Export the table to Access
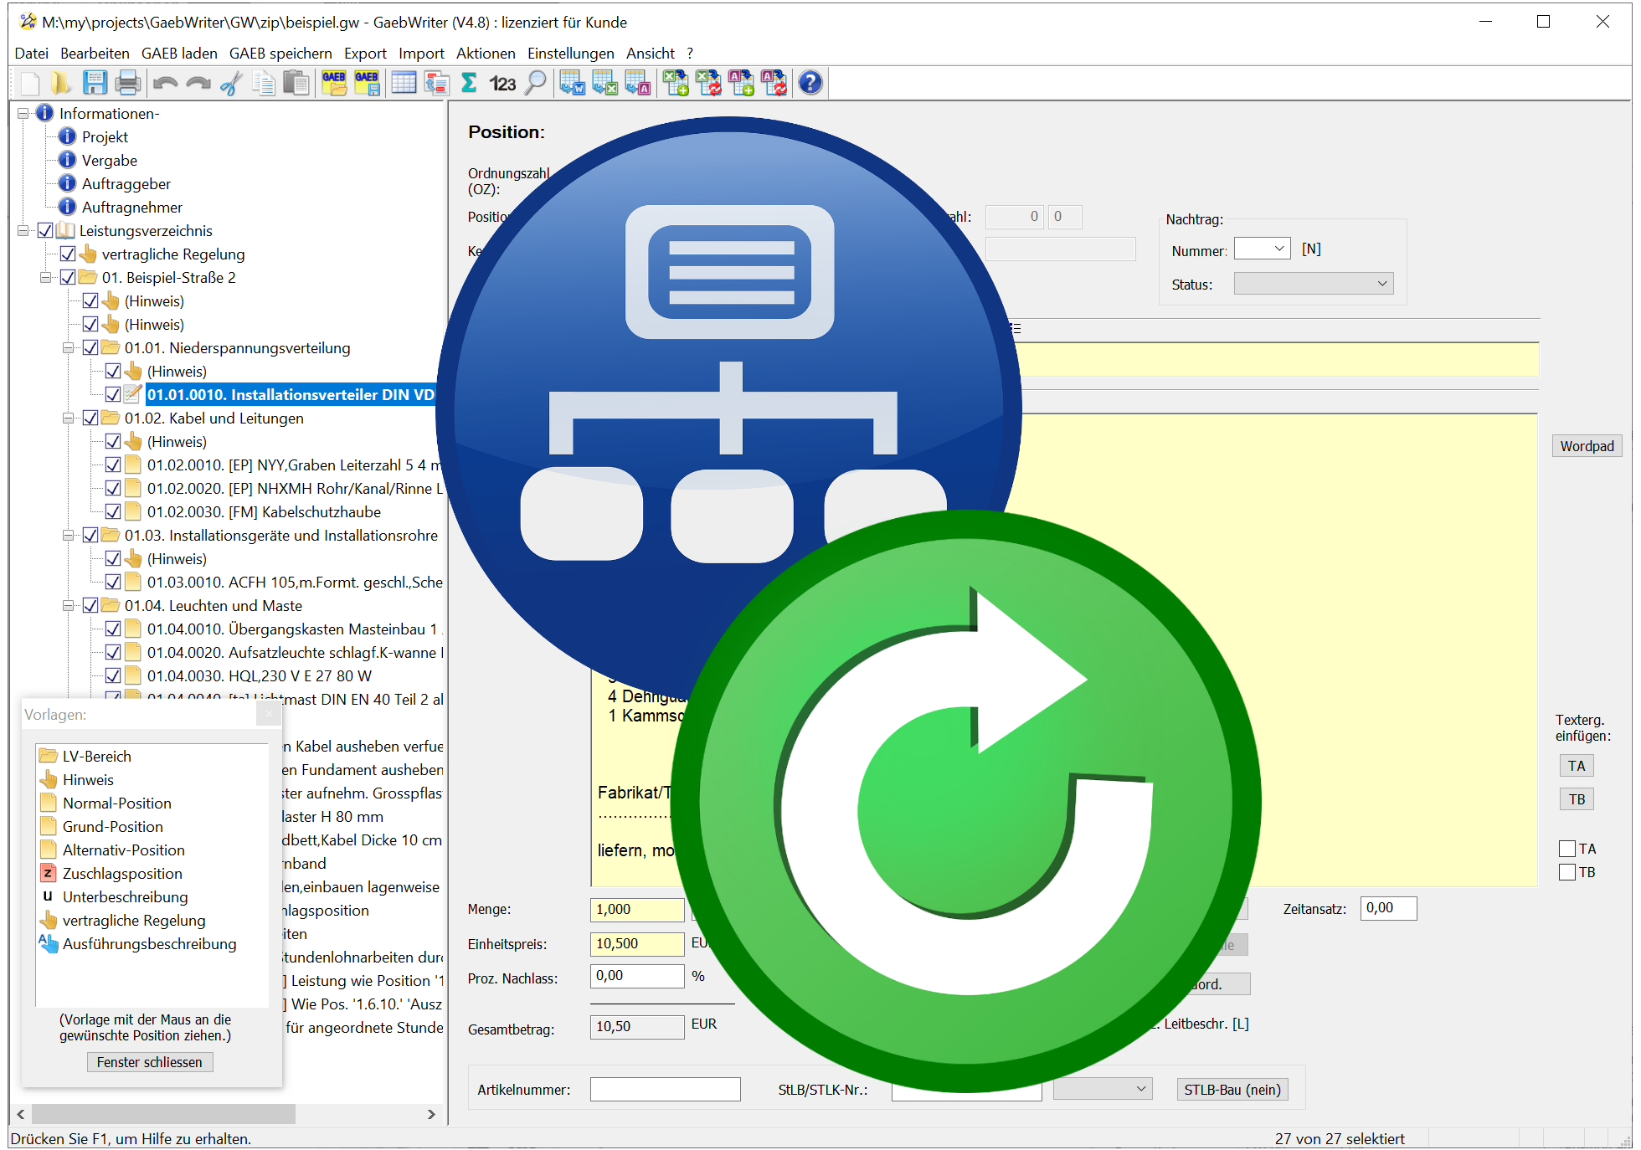This screenshot has width=1641, height=1150. (x=638, y=83)
